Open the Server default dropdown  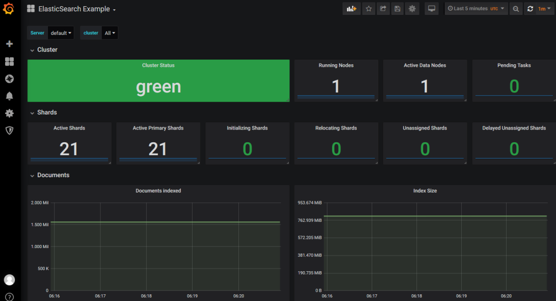tap(61, 33)
